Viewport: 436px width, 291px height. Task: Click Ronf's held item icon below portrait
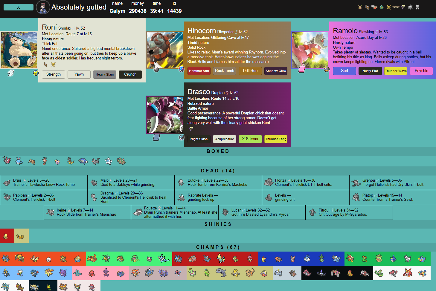(11, 73)
